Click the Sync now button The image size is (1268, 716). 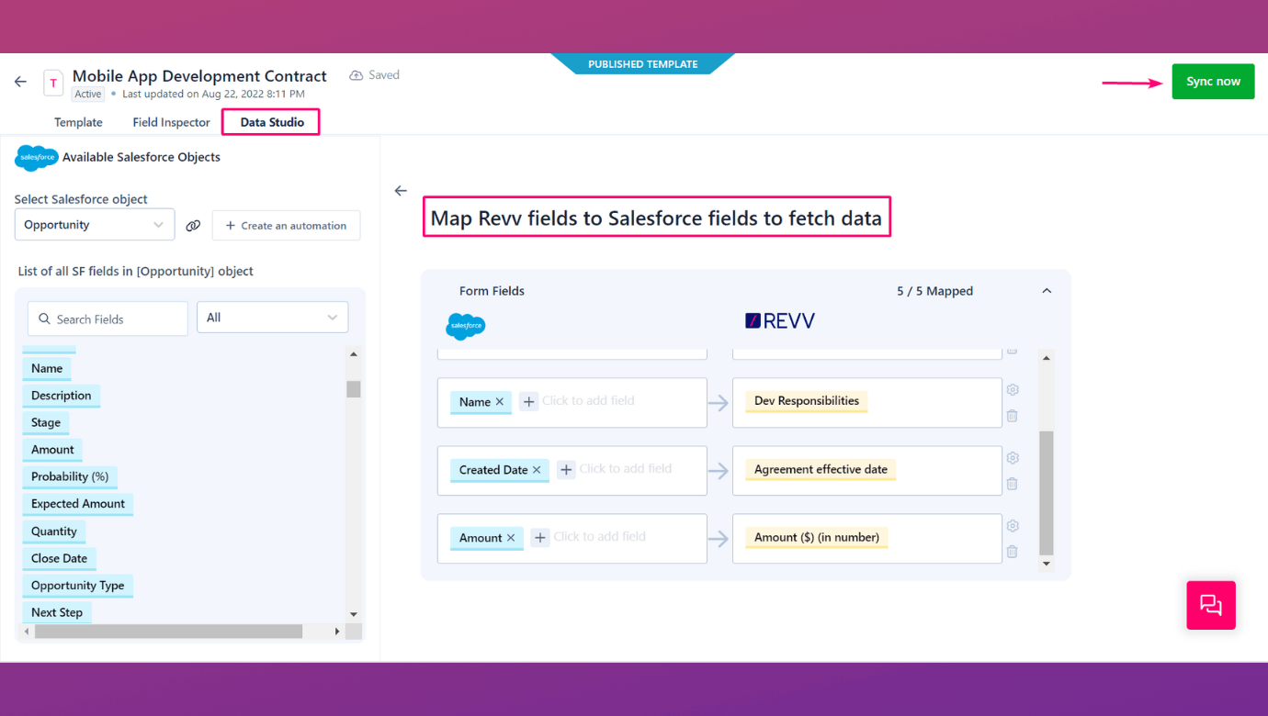click(1213, 82)
